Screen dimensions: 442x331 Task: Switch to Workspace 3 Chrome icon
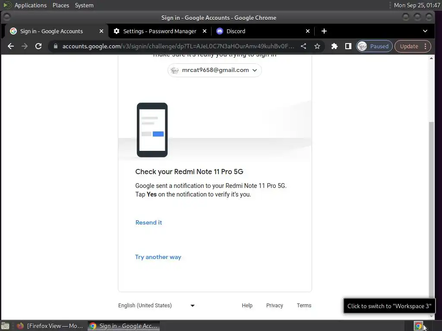(418, 326)
